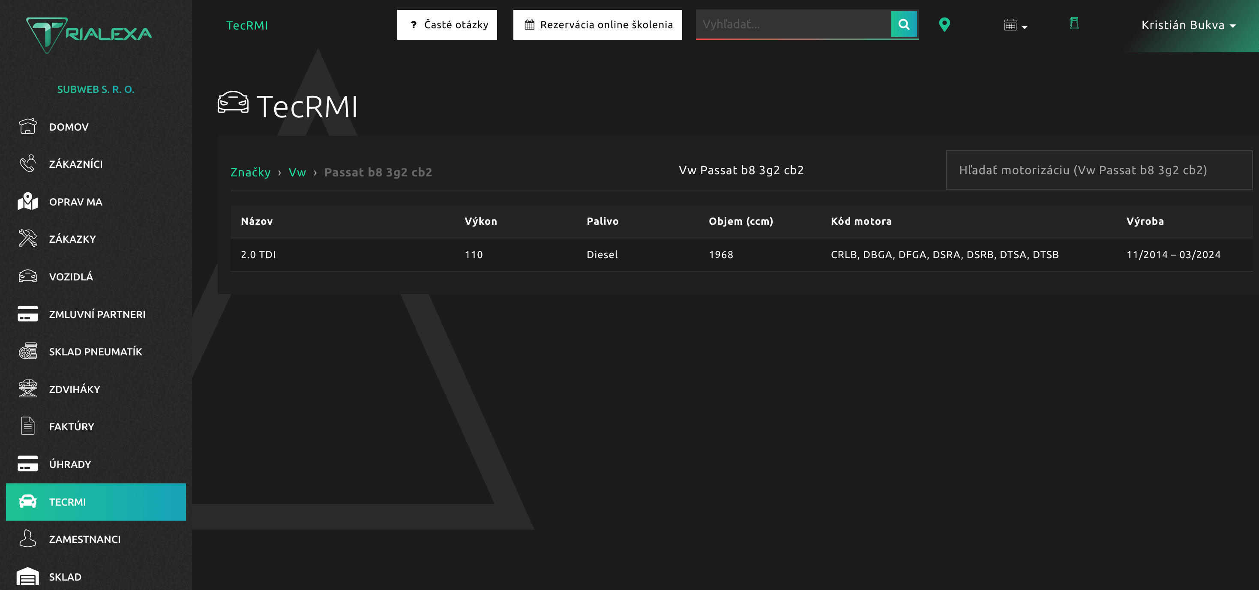Select the active TECRMI menu item

click(96, 502)
